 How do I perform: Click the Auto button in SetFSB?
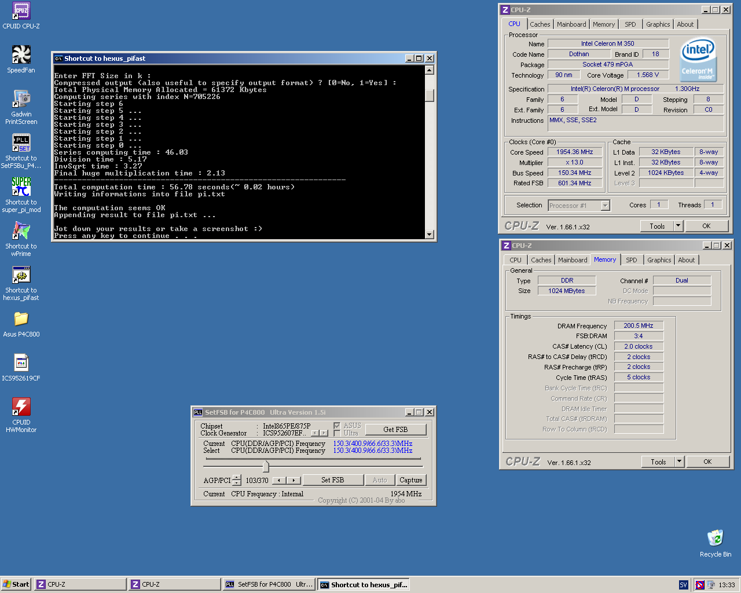380,480
